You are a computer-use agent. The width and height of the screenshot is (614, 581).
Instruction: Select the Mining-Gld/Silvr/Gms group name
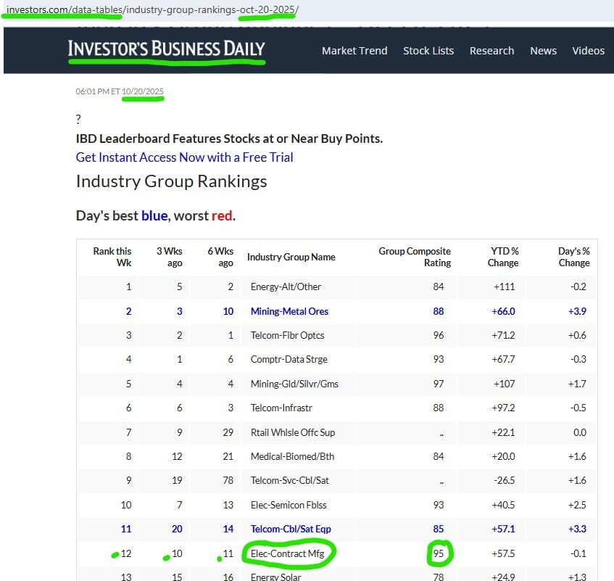(294, 384)
